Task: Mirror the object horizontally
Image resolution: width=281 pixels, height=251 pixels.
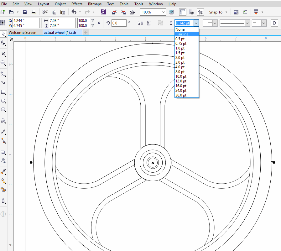Action: [140, 23]
